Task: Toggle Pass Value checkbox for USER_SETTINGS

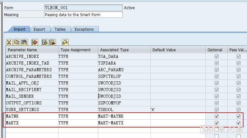Action: pyautogui.click(x=238, y=110)
